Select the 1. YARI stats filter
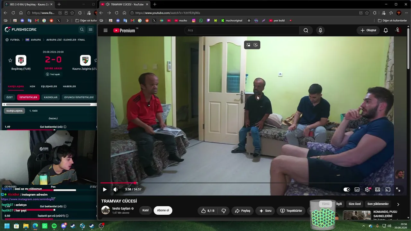 [33, 111]
